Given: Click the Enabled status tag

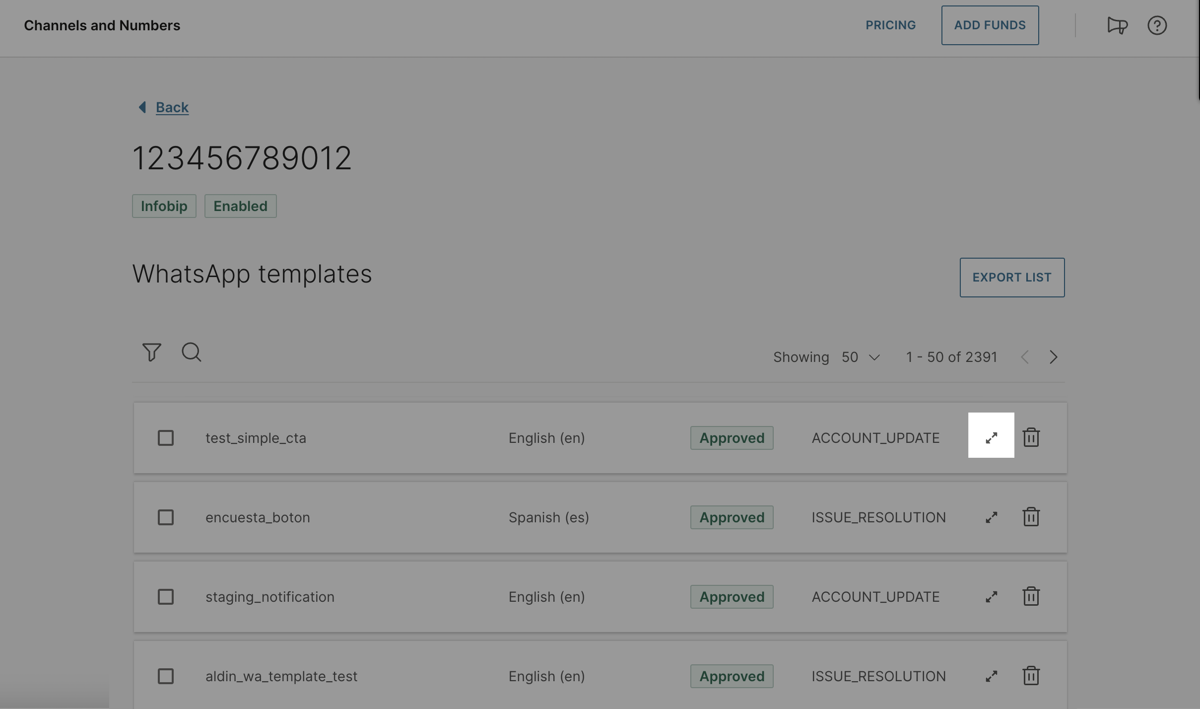Looking at the screenshot, I should 241,206.
